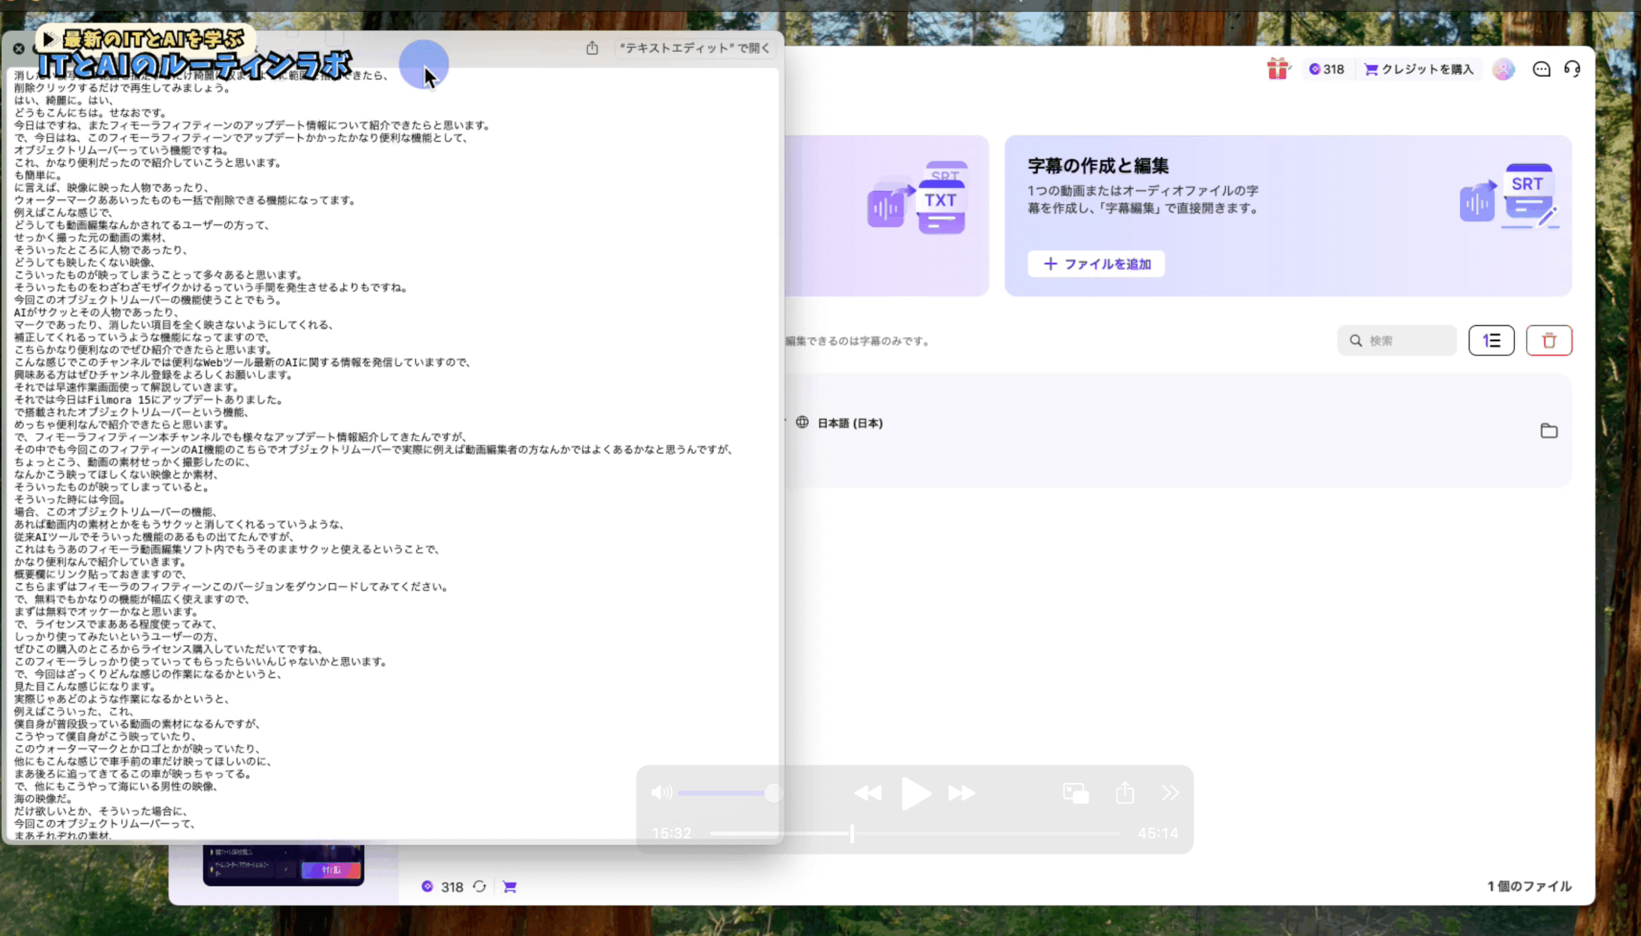Open support via the headset icon
The height and width of the screenshot is (936, 1641).
tap(1573, 69)
